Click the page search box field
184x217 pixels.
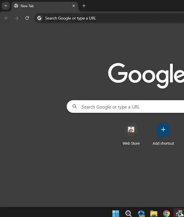point(125,106)
